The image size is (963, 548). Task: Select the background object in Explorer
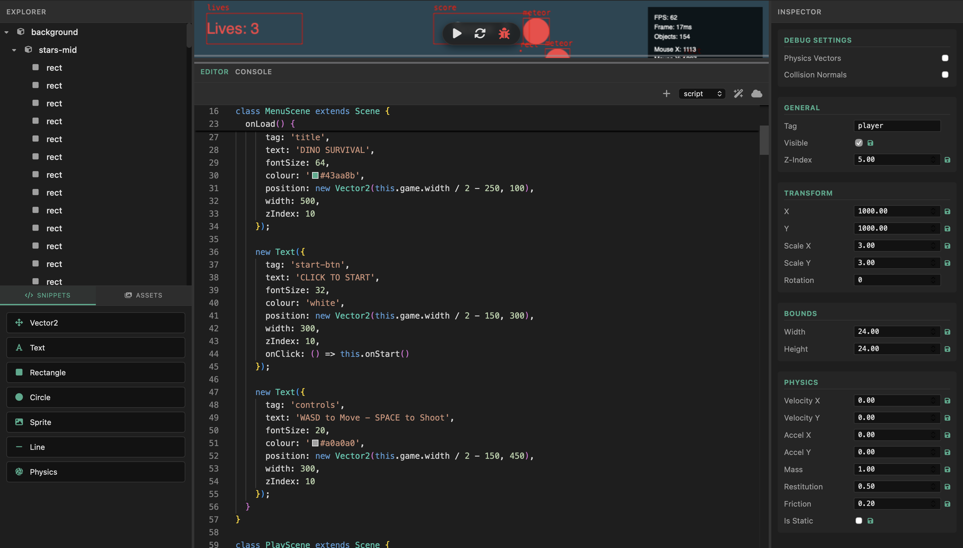[54, 32]
